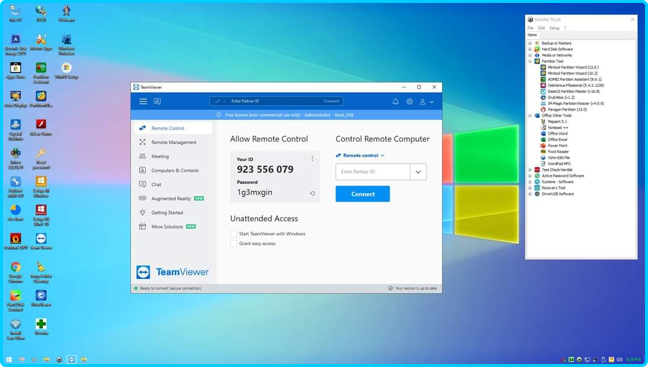The width and height of the screenshot is (648, 367).
Task: Select the Remote Control tab
Action: [173, 128]
